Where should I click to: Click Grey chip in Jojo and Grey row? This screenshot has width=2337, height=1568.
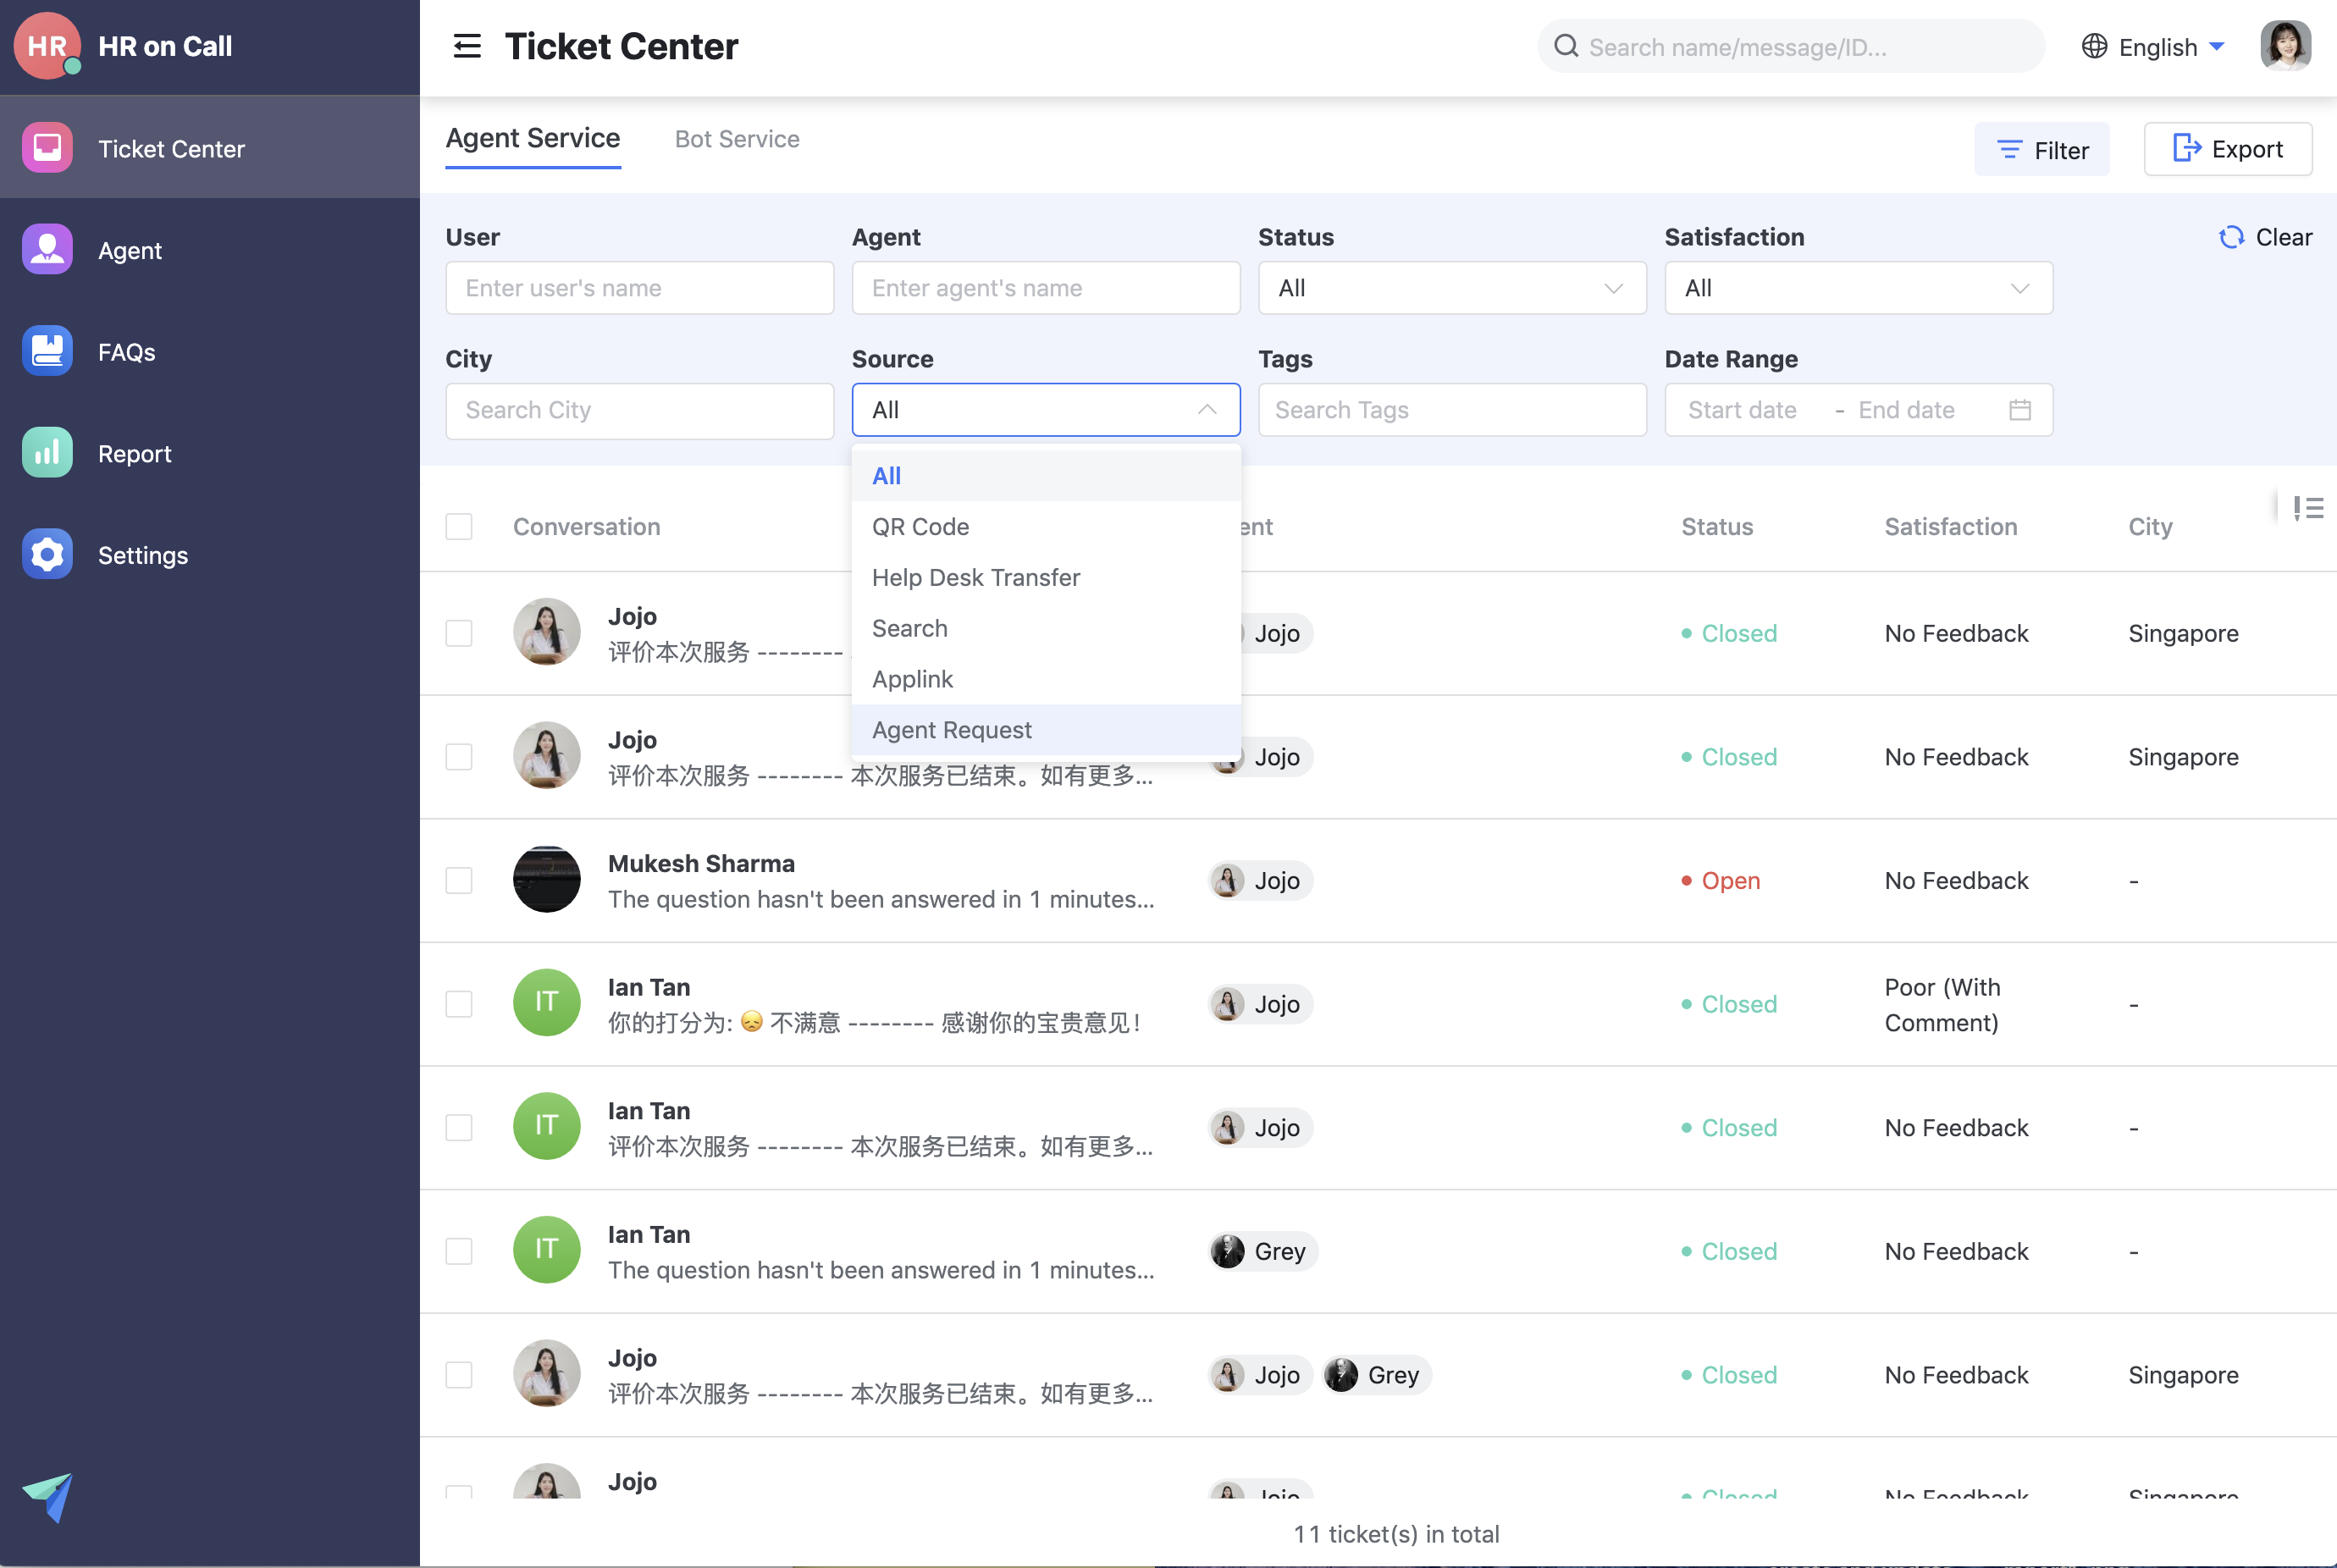(x=1377, y=1375)
